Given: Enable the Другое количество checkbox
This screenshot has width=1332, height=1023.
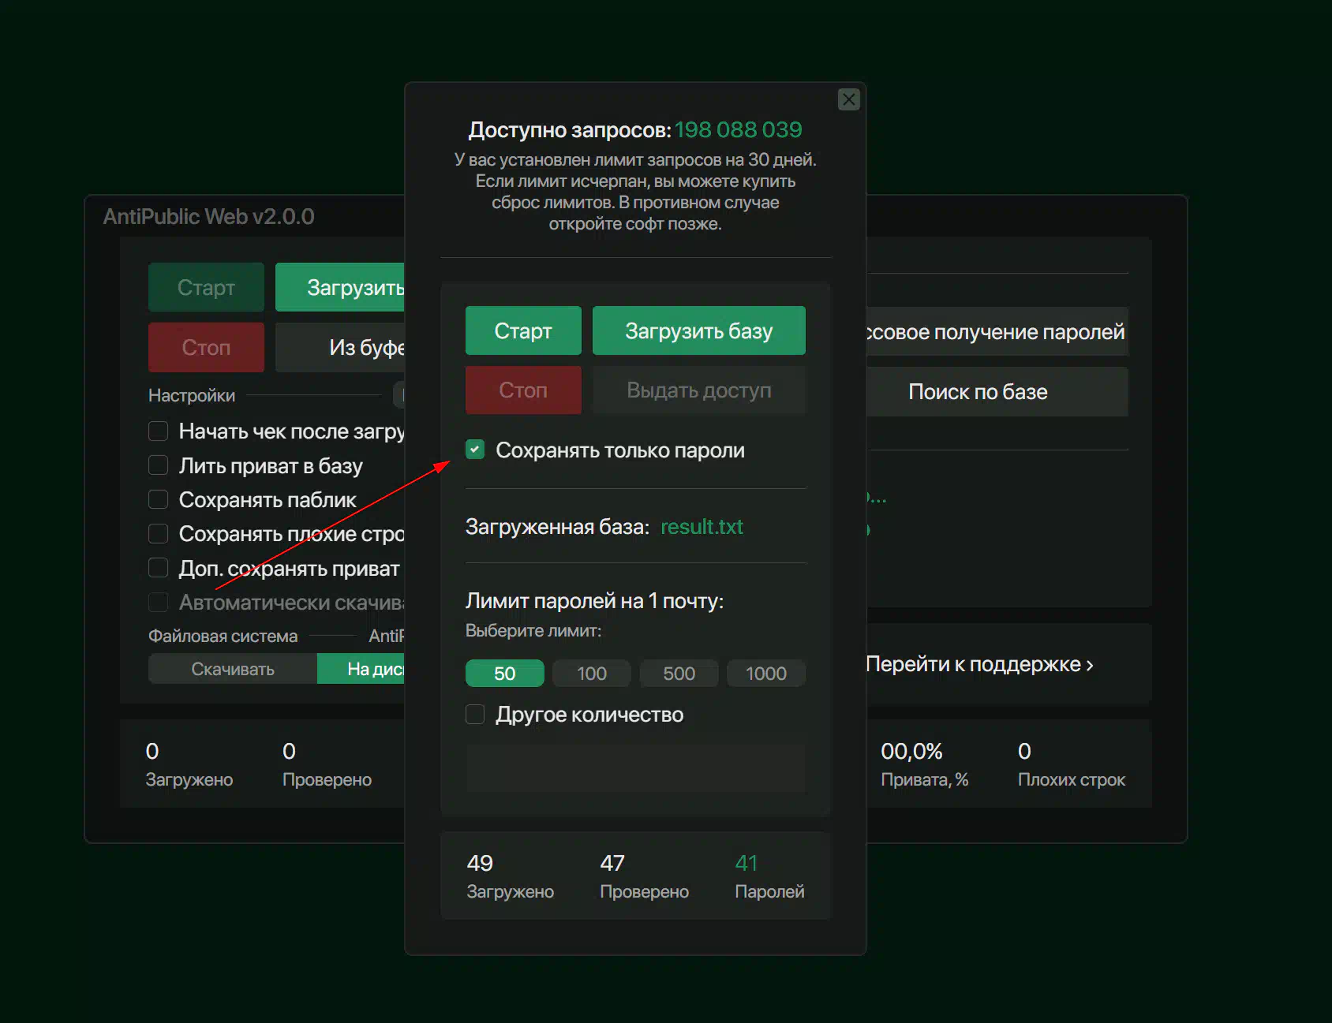Looking at the screenshot, I should 475,715.
